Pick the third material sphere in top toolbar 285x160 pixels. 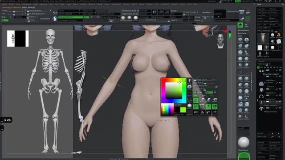[135, 18]
